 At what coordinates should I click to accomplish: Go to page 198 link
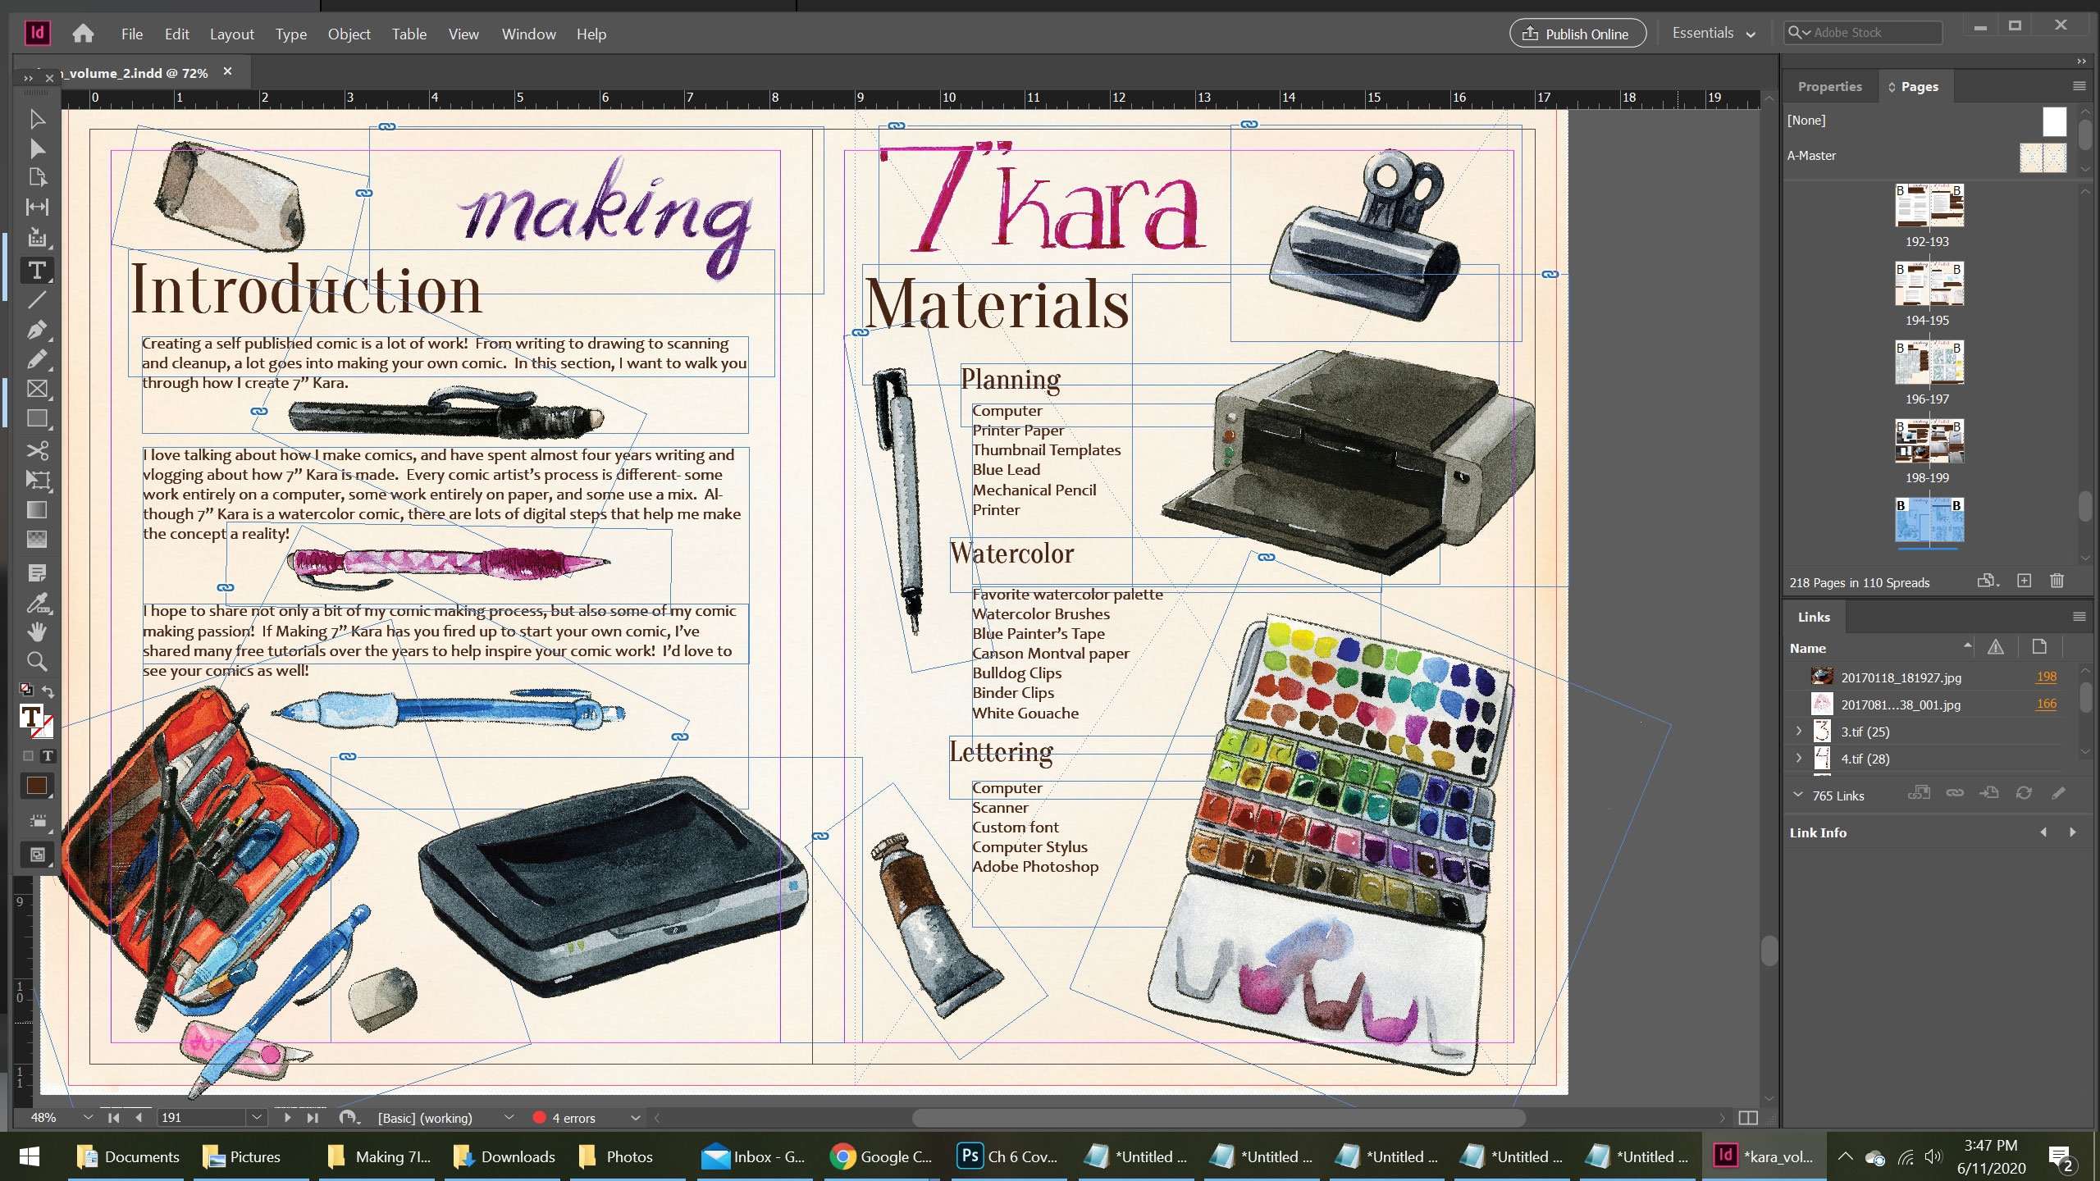pyautogui.click(x=2046, y=677)
